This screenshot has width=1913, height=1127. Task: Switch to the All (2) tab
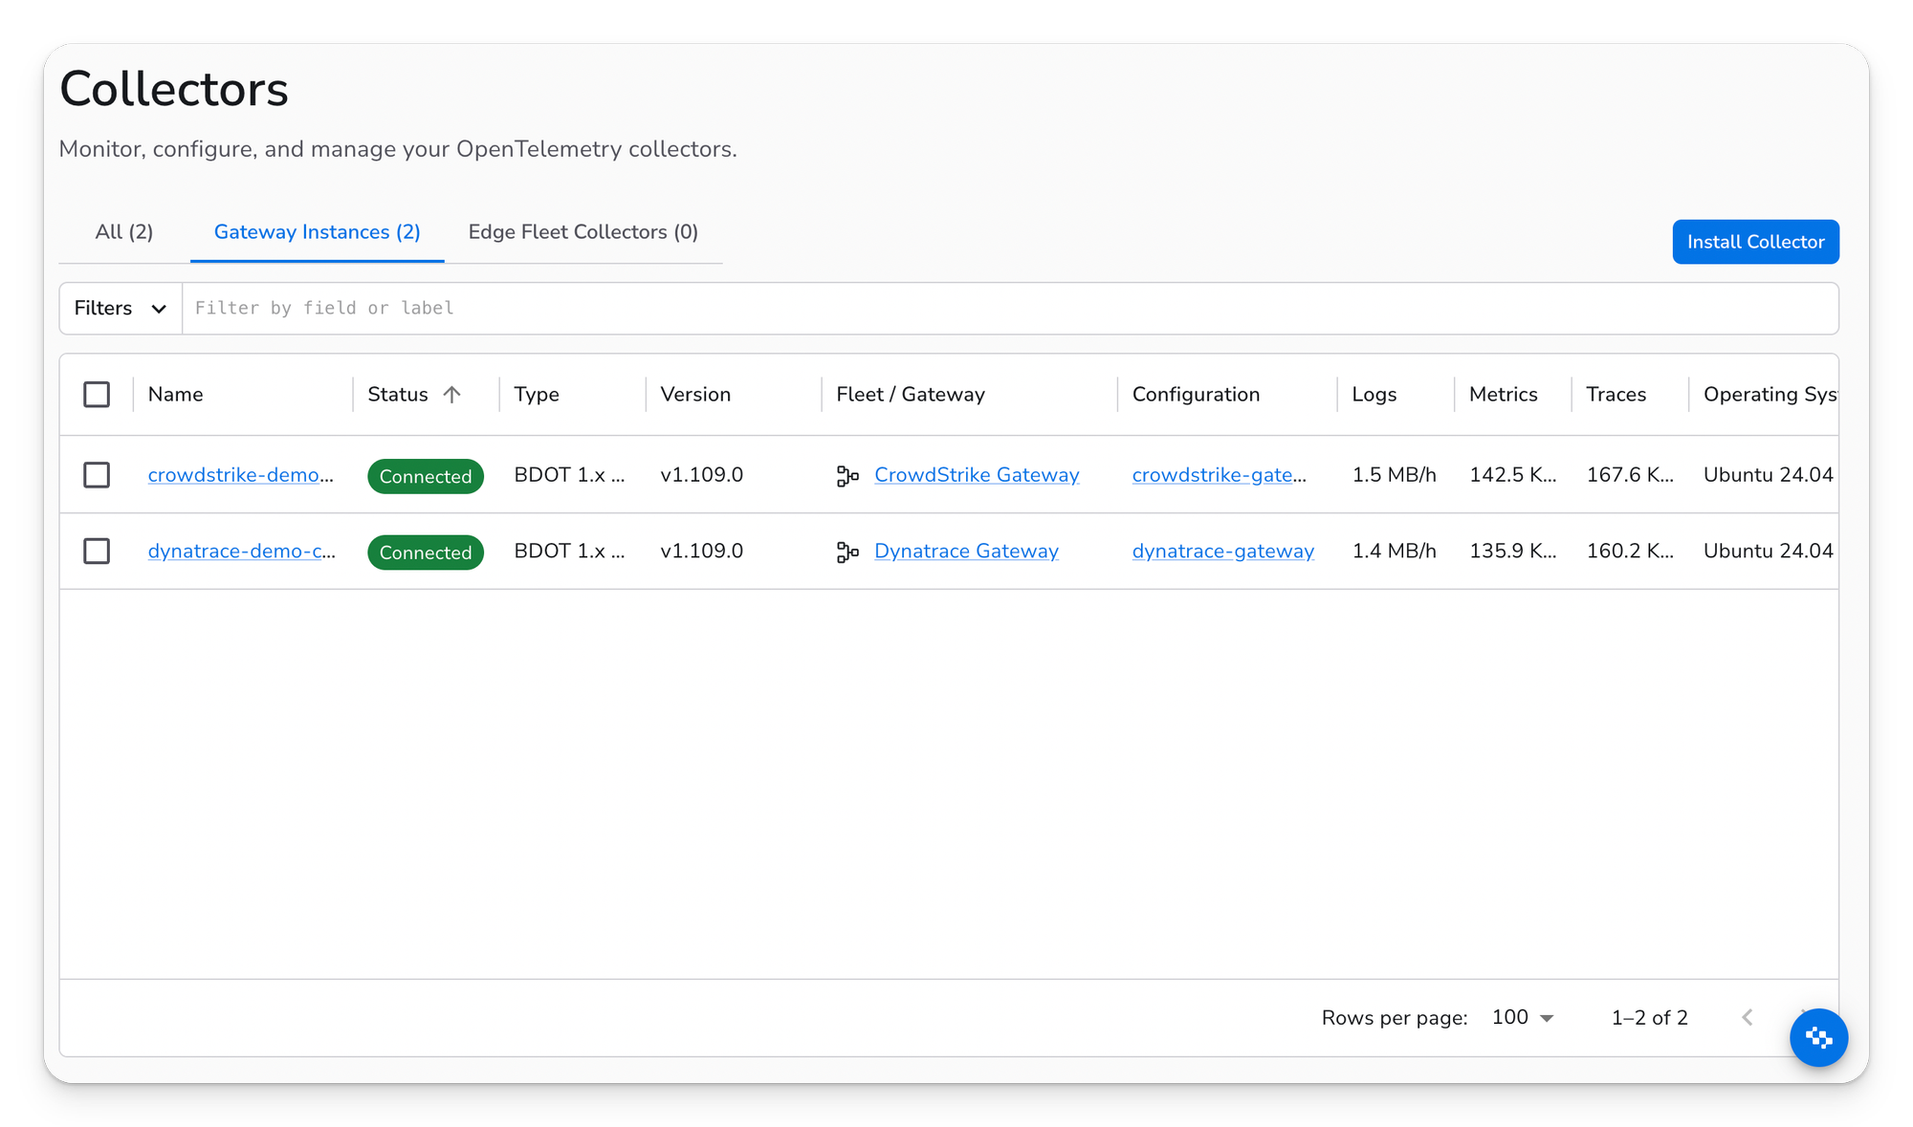coord(124,232)
